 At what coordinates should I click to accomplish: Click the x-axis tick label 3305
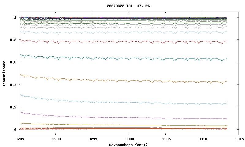click(166, 139)
